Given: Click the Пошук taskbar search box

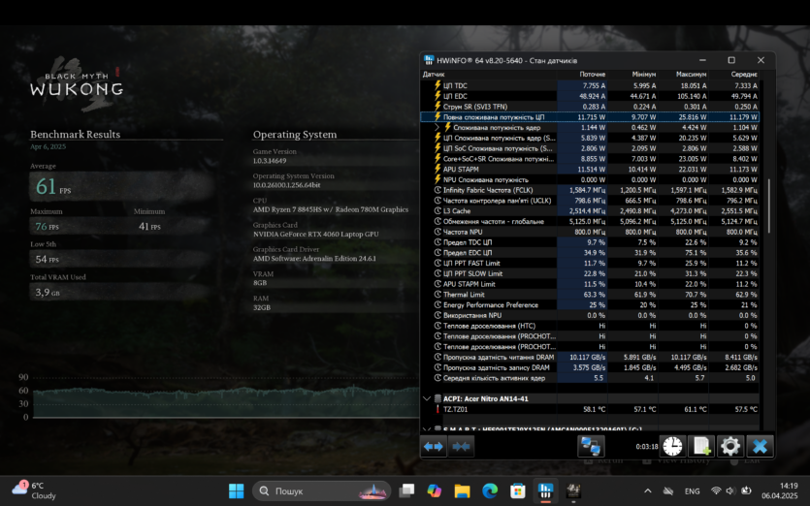Looking at the screenshot, I should (321, 490).
